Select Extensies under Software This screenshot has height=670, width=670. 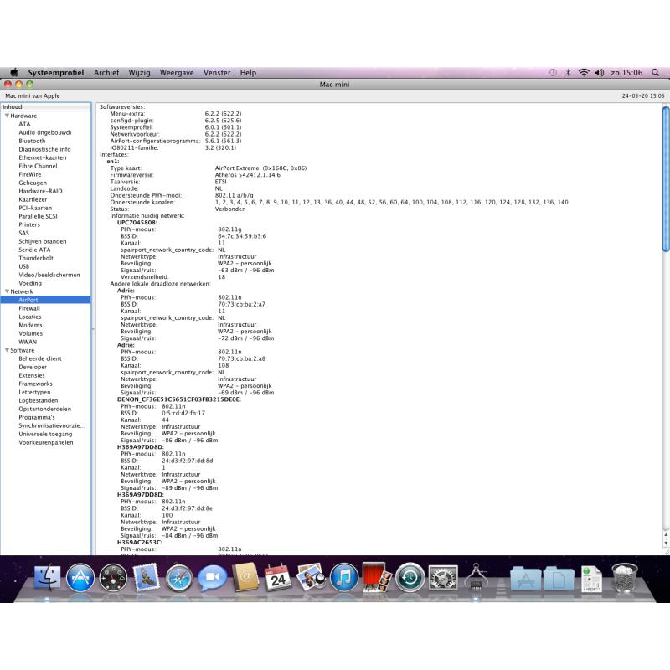32,375
